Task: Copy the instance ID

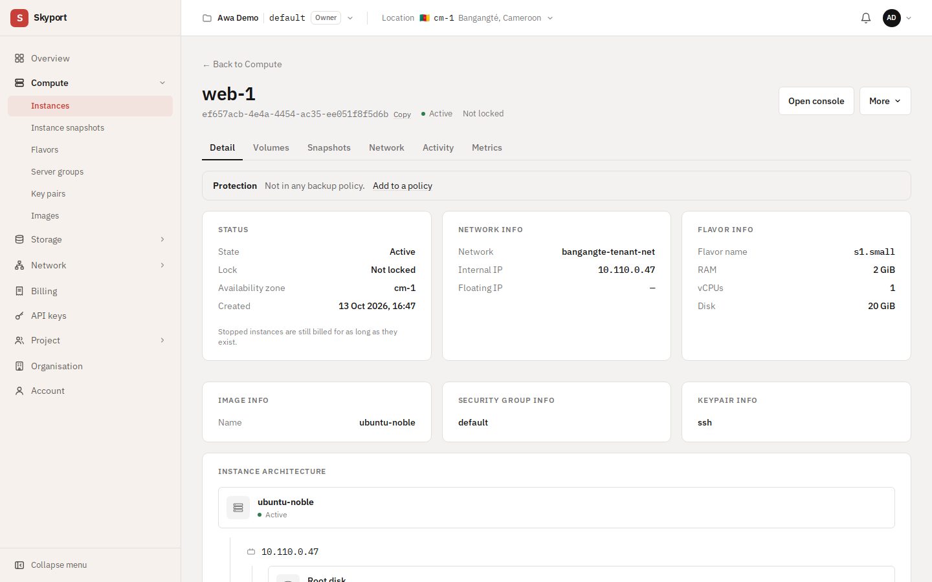Action: click(402, 114)
